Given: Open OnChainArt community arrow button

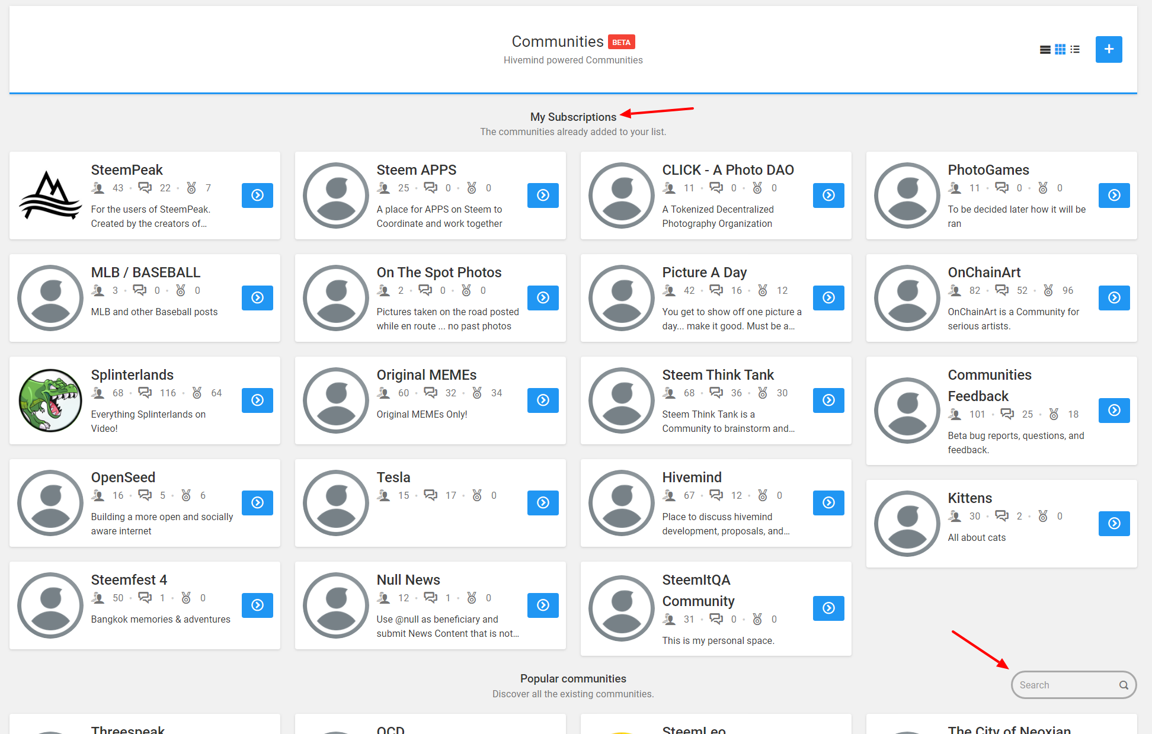Looking at the screenshot, I should pyautogui.click(x=1114, y=298).
